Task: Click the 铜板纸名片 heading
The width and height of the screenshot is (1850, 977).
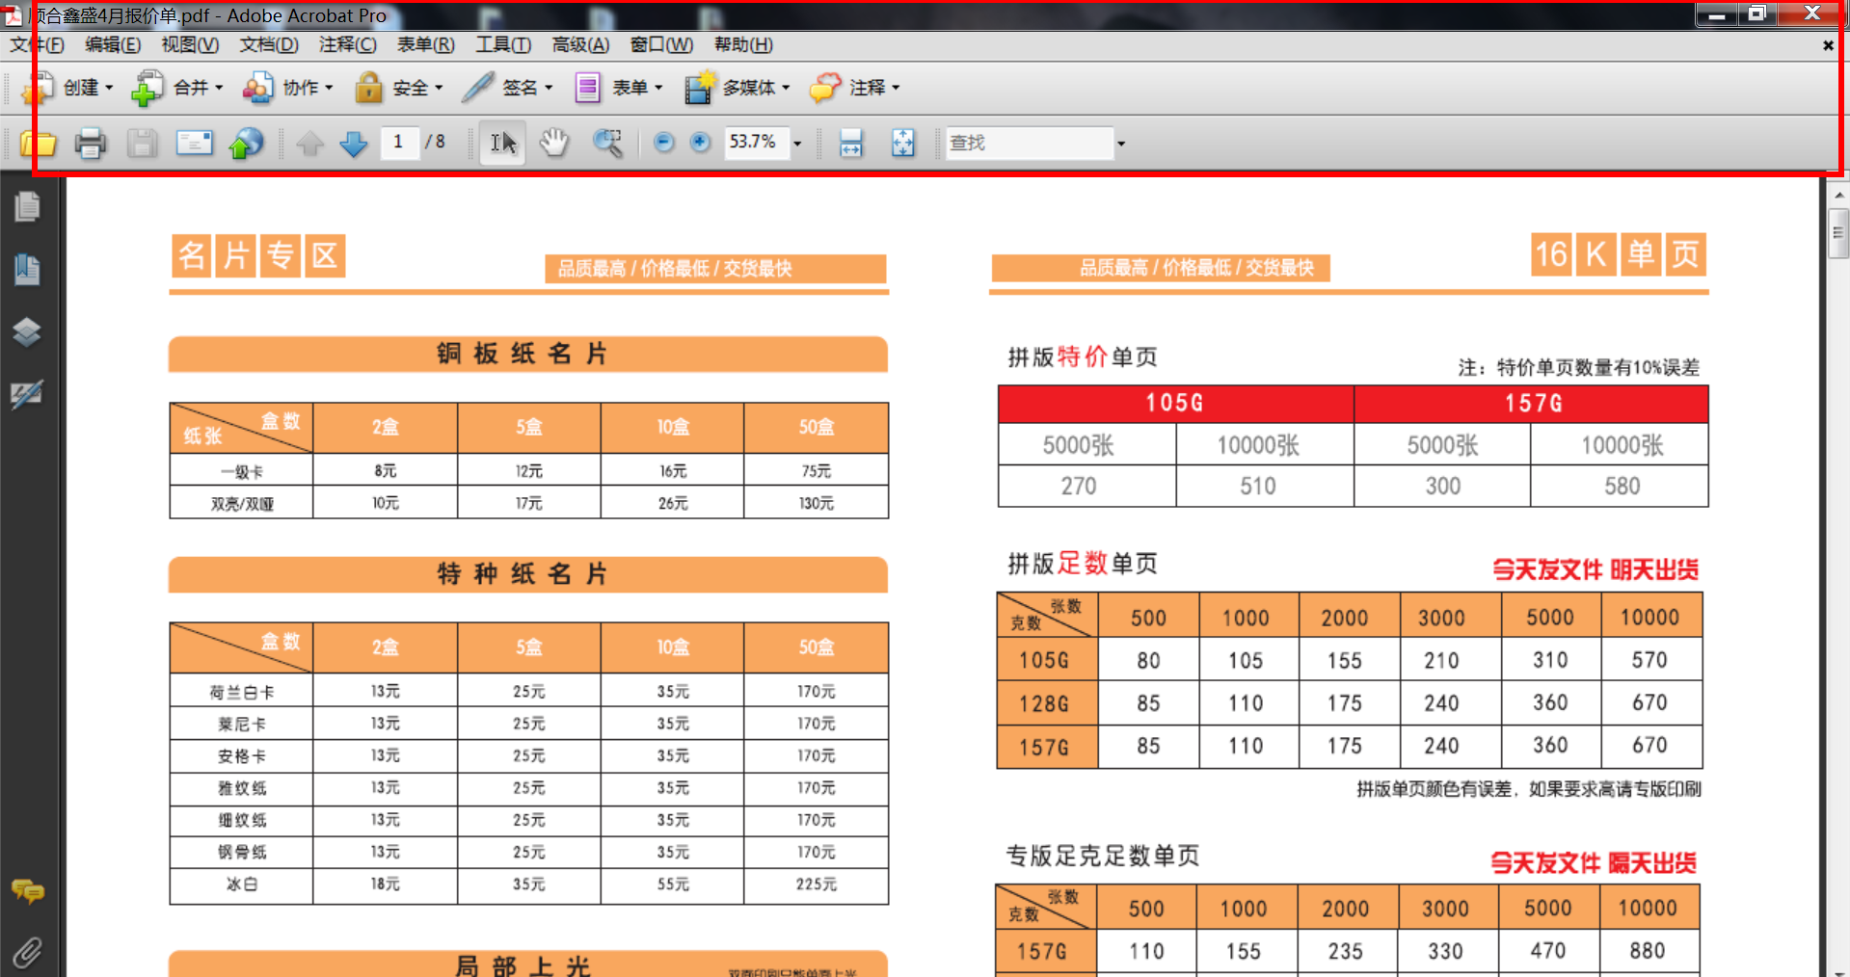Action: [522, 354]
